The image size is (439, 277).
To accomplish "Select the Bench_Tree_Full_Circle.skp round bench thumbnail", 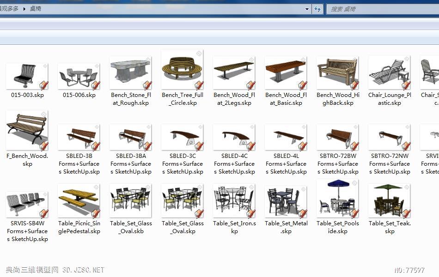I will [183, 69].
